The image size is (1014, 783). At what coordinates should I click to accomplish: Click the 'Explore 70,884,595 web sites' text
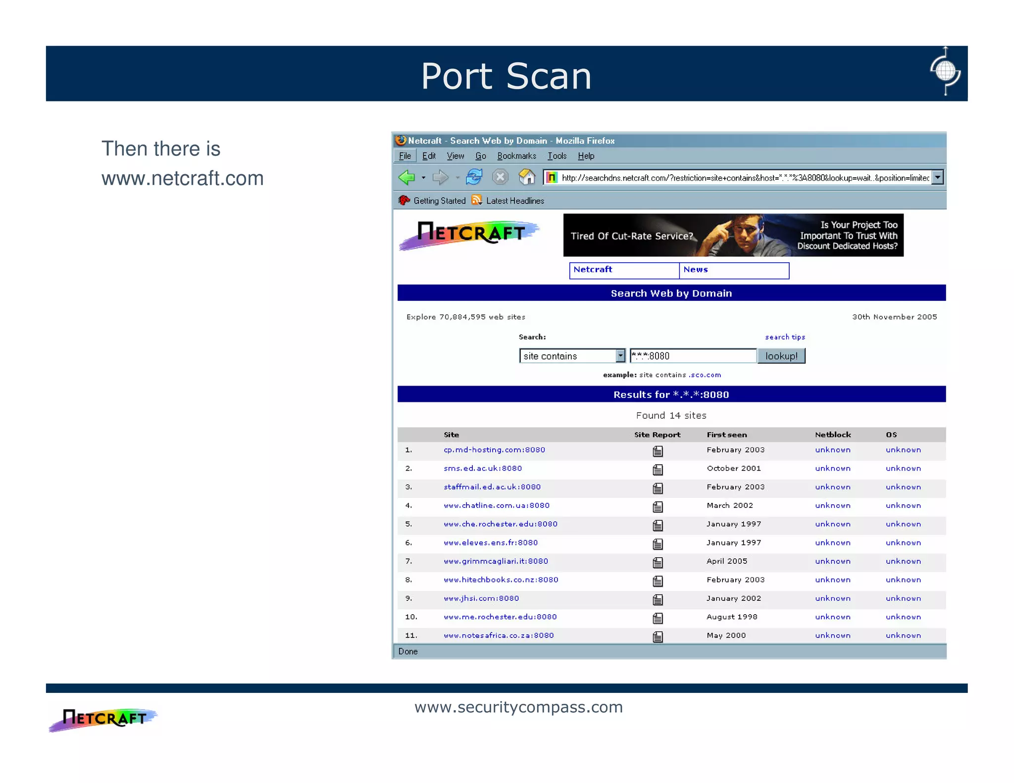coord(466,317)
